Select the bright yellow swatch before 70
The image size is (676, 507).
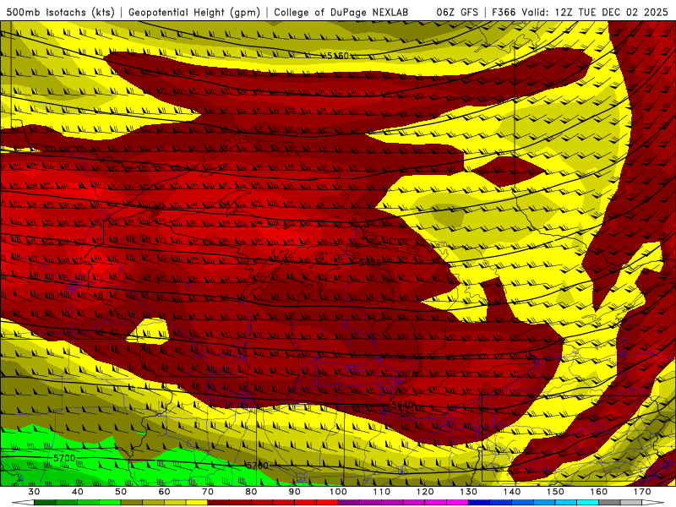point(197,503)
